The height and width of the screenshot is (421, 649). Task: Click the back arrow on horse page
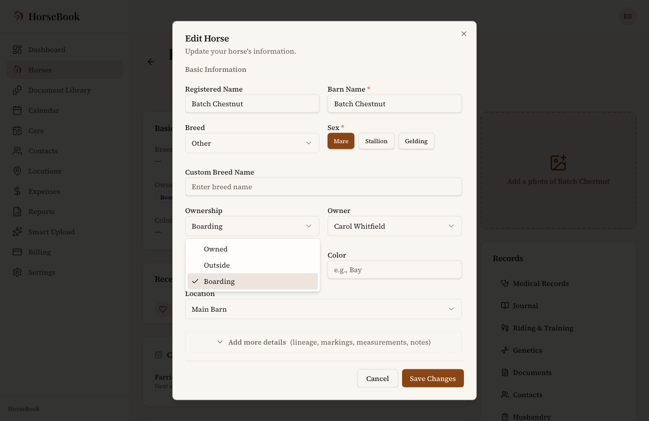point(151,62)
